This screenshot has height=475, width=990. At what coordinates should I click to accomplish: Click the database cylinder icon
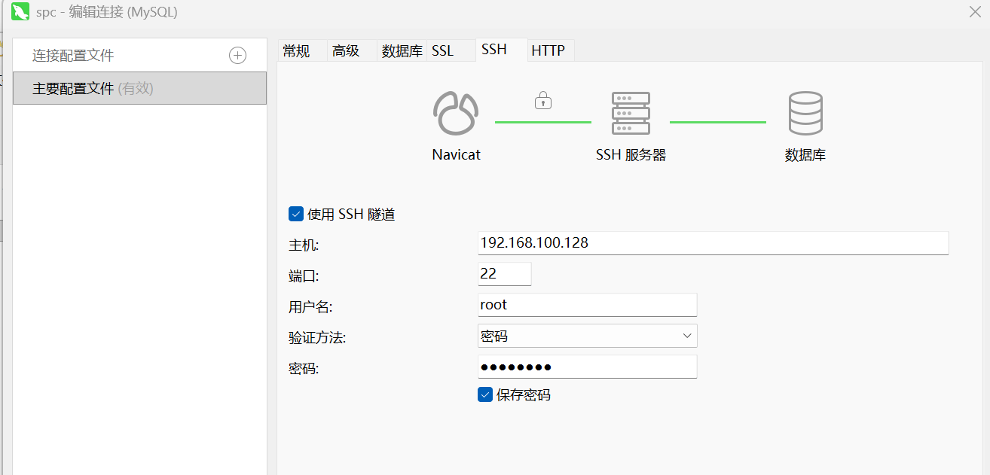805,114
